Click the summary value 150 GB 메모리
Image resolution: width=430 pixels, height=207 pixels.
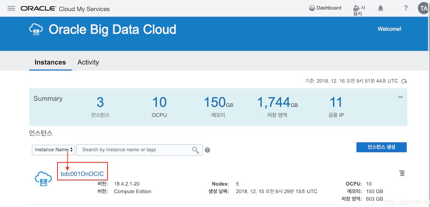[218, 108]
